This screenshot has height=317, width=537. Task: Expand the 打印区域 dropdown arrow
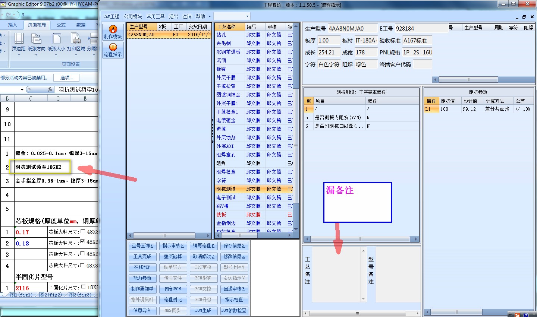[x=76, y=55]
